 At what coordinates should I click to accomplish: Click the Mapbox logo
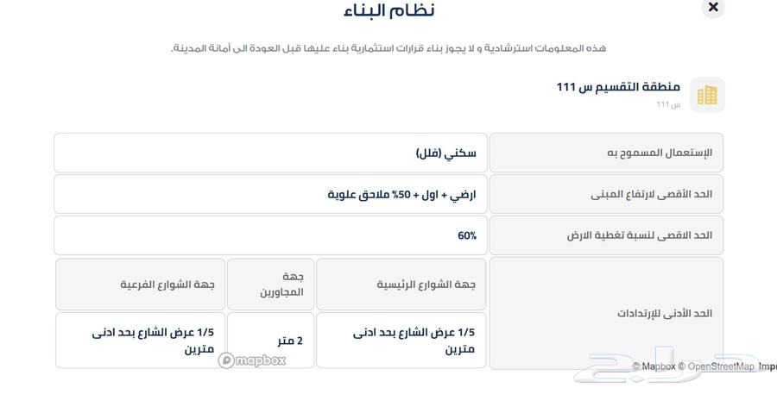click(x=252, y=360)
